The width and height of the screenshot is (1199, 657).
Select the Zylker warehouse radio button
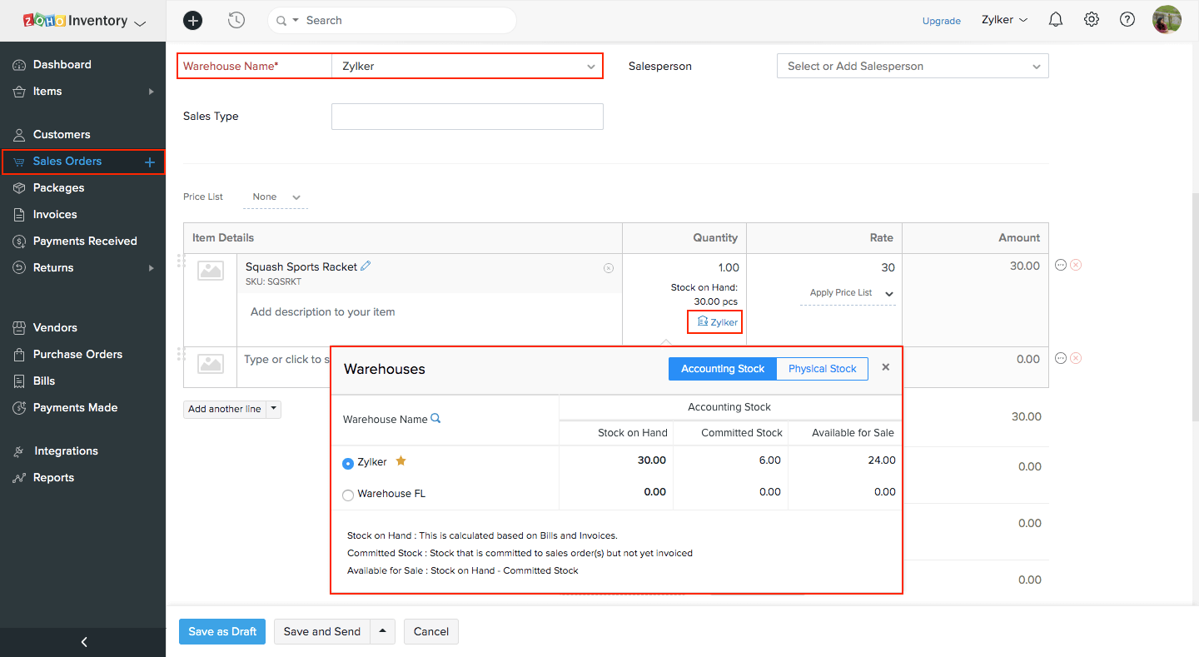(348, 463)
